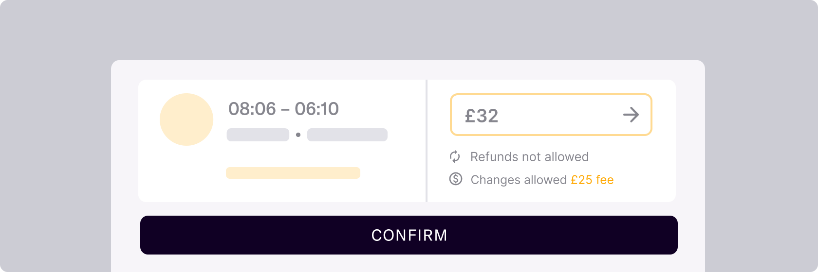Click the yellow circular airline logo placeholder
Viewport: 818px width, 272px height.
coord(186,119)
